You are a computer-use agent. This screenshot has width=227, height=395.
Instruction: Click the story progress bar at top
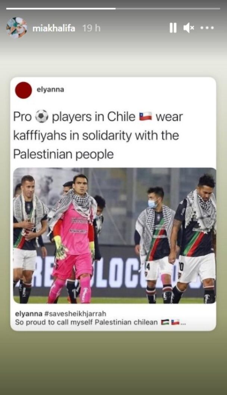click(x=113, y=9)
